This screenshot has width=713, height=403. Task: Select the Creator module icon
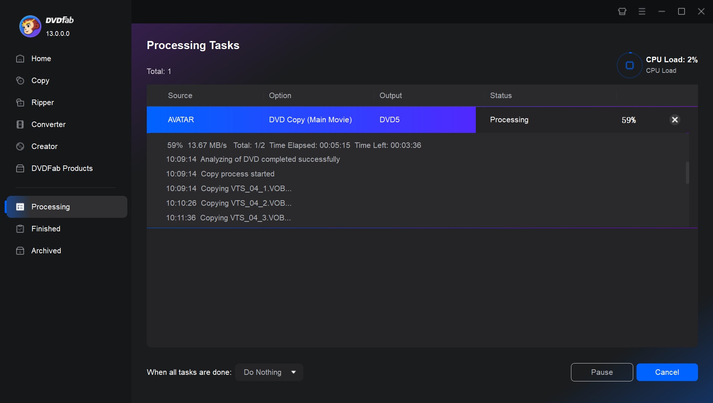coord(20,146)
